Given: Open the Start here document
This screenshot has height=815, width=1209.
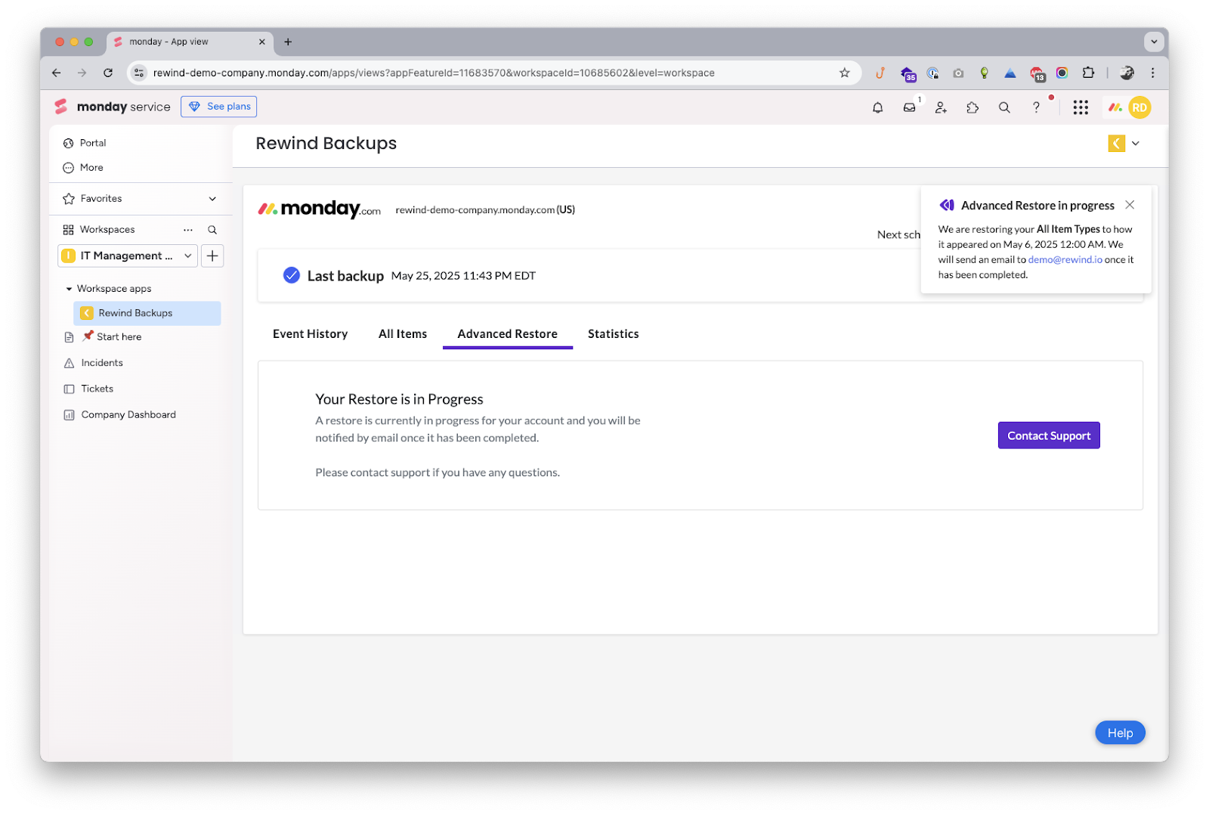Looking at the screenshot, I should point(119,337).
